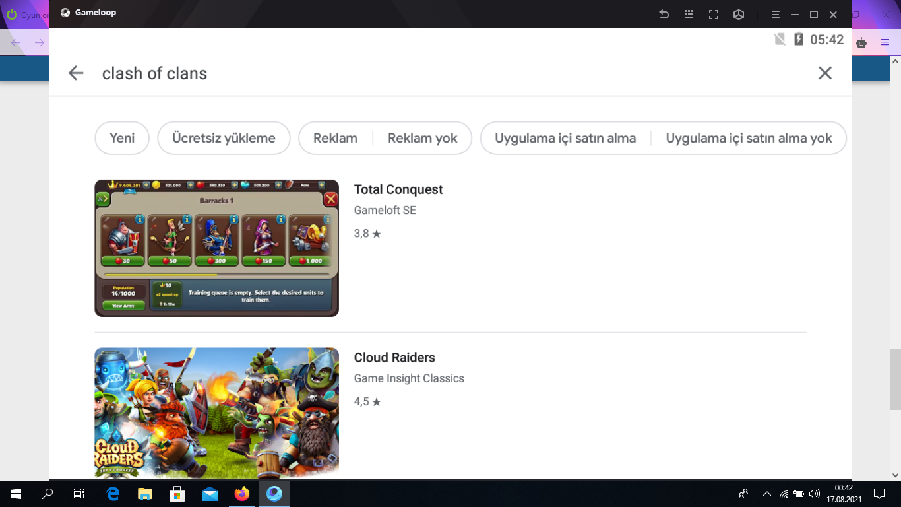The image size is (901, 507).
Task: Open the Total Conquest app title
Action: [x=398, y=189]
